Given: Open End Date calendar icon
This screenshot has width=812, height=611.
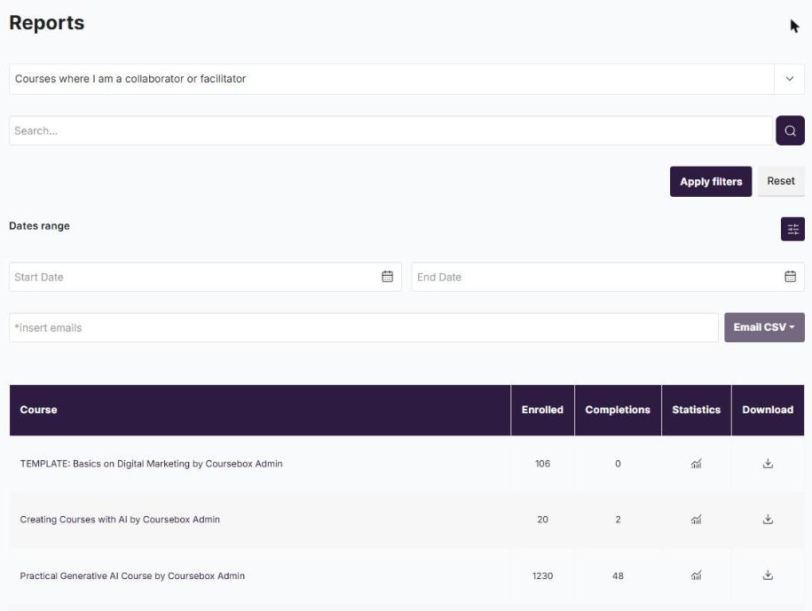Looking at the screenshot, I should 790,277.
